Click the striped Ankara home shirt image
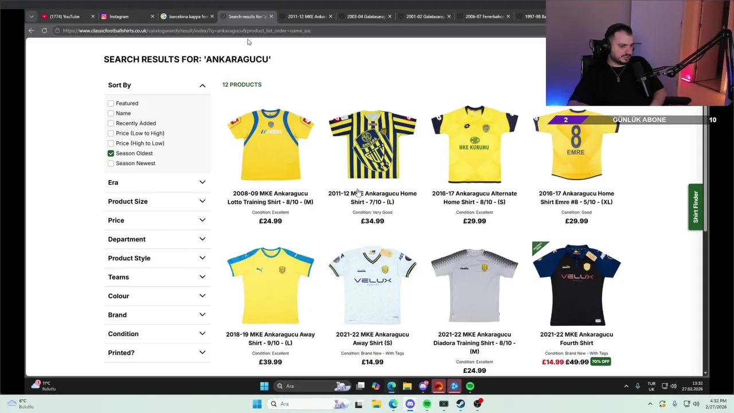734x413 pixels. click(x=372, y=144)
